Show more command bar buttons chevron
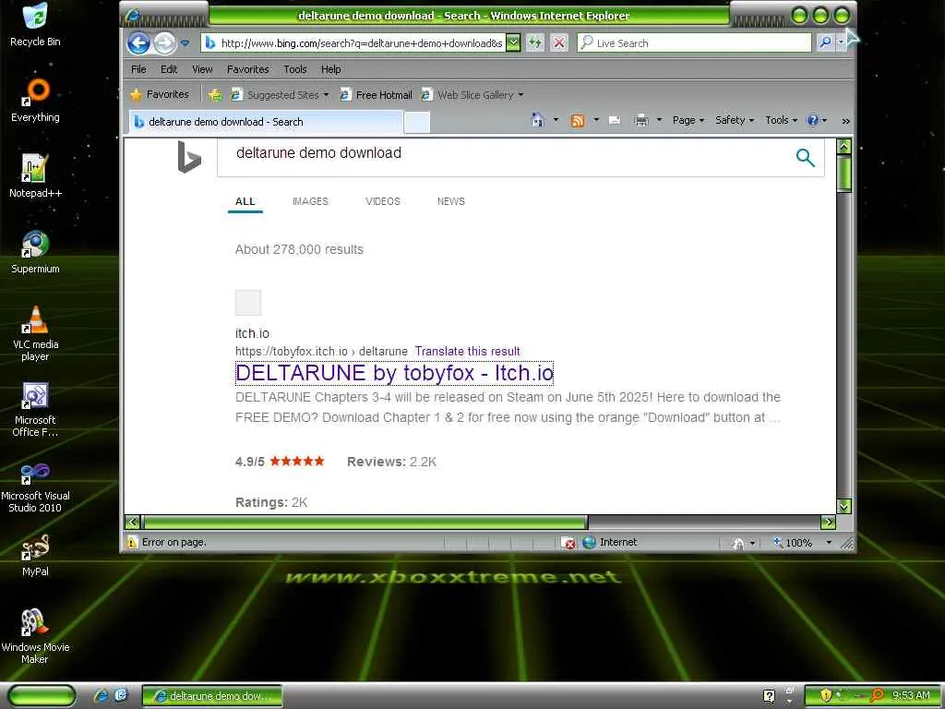 (845, 121)
